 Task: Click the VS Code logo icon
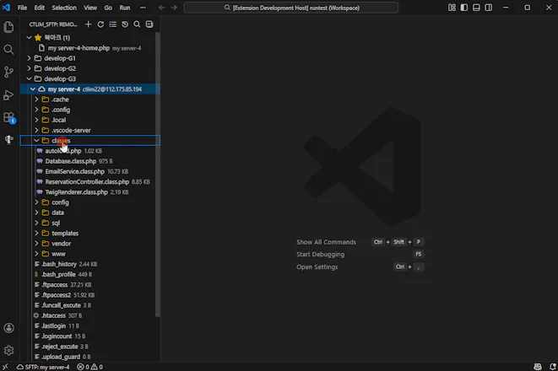click(x=7, y=8)
